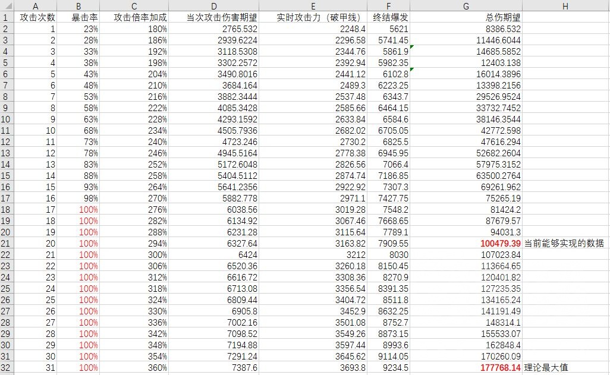This screenshot has height=375, width=610.
Task: Select column D header
Action: point(213,6)
